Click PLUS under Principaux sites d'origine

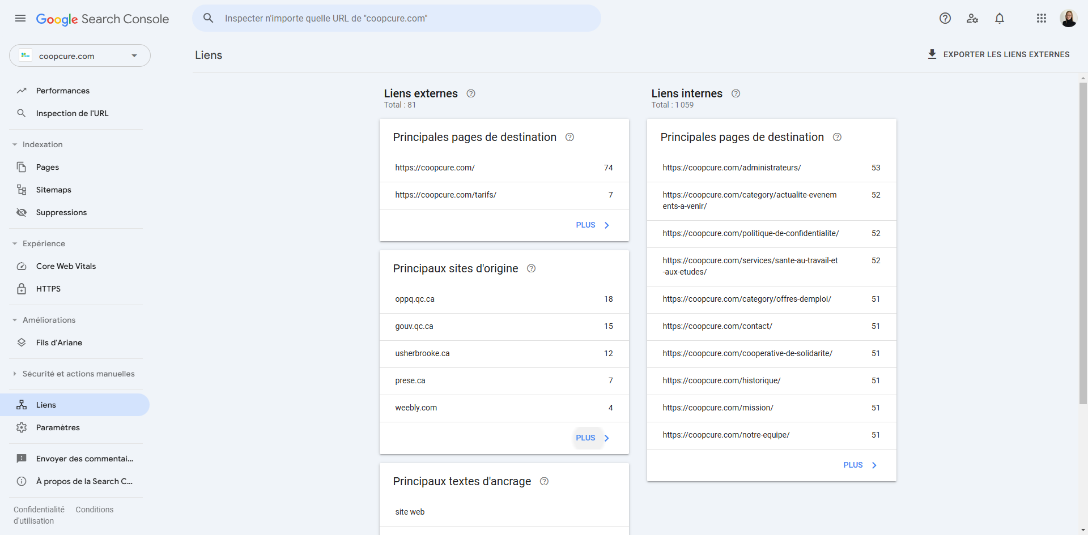(592, 438)
